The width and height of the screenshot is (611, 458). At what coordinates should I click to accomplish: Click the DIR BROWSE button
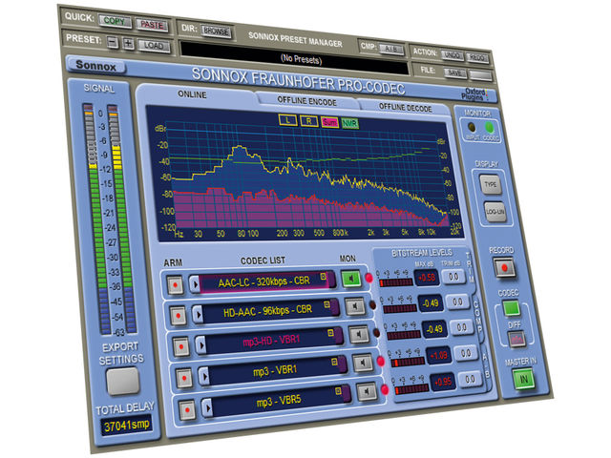pyautogui.click(x=217, y=31)
